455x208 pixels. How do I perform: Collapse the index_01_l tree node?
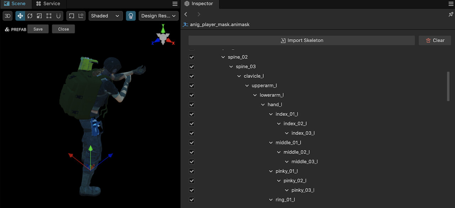click(271, 114)
